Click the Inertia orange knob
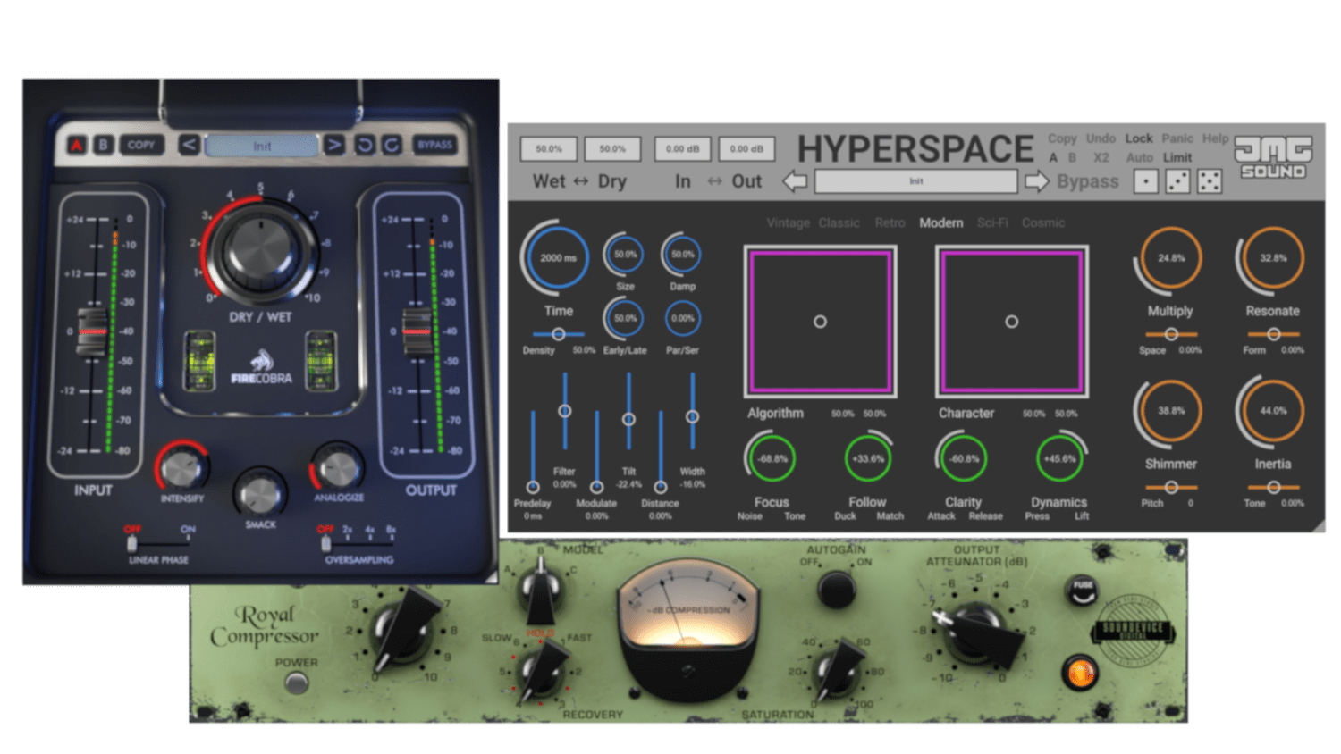The width and height of the screenshot is (1341, 754). pyautogui.click(x=1273, y=411)
